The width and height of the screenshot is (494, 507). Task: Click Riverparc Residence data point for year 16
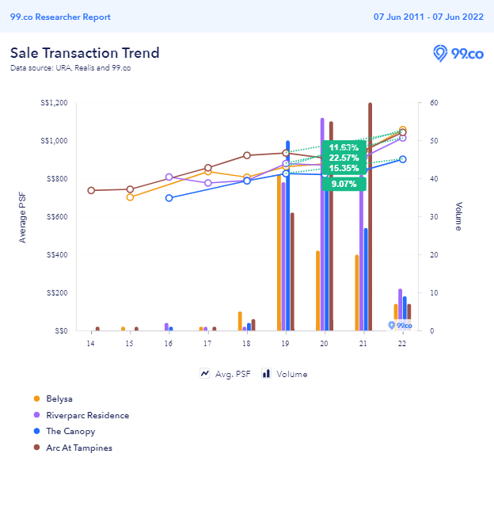click(169, 177)
